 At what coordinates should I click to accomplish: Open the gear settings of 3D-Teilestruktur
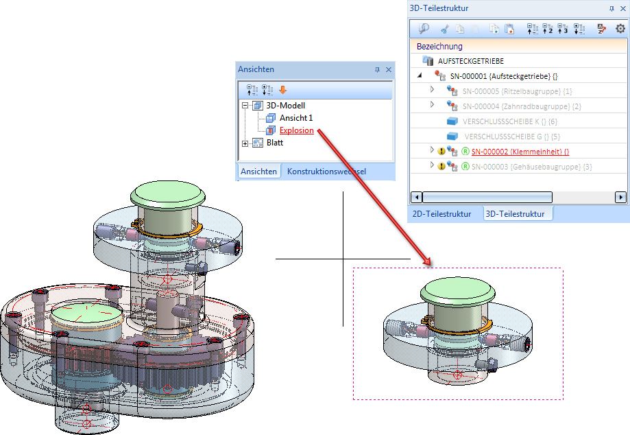(x=620, y=29)
